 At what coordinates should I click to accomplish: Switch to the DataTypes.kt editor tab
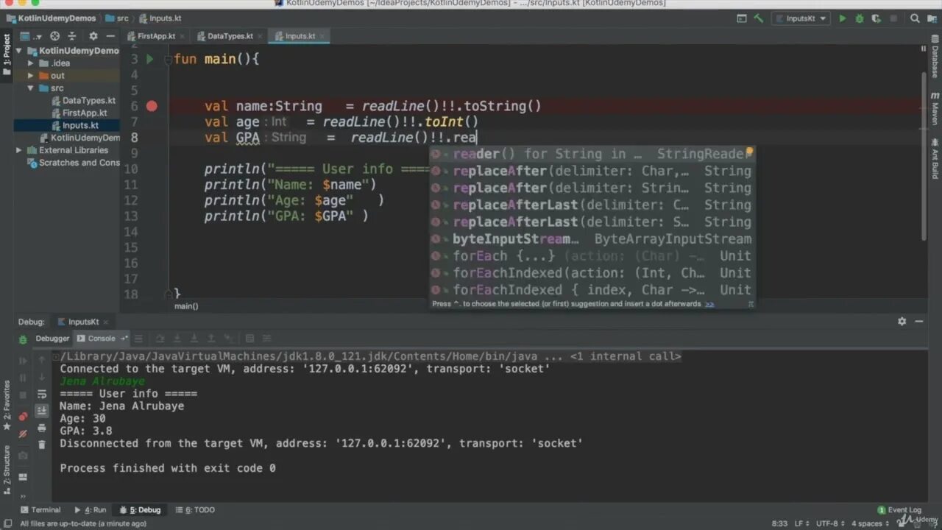pyautogui.click(x=230, y=36)
